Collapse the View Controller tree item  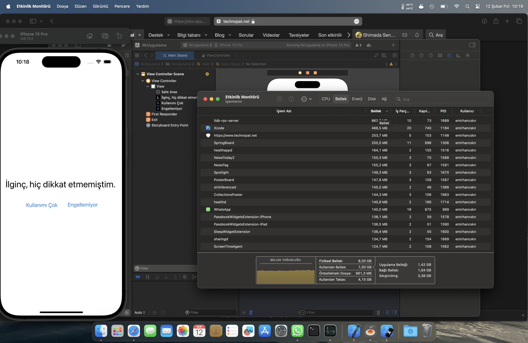143,81
